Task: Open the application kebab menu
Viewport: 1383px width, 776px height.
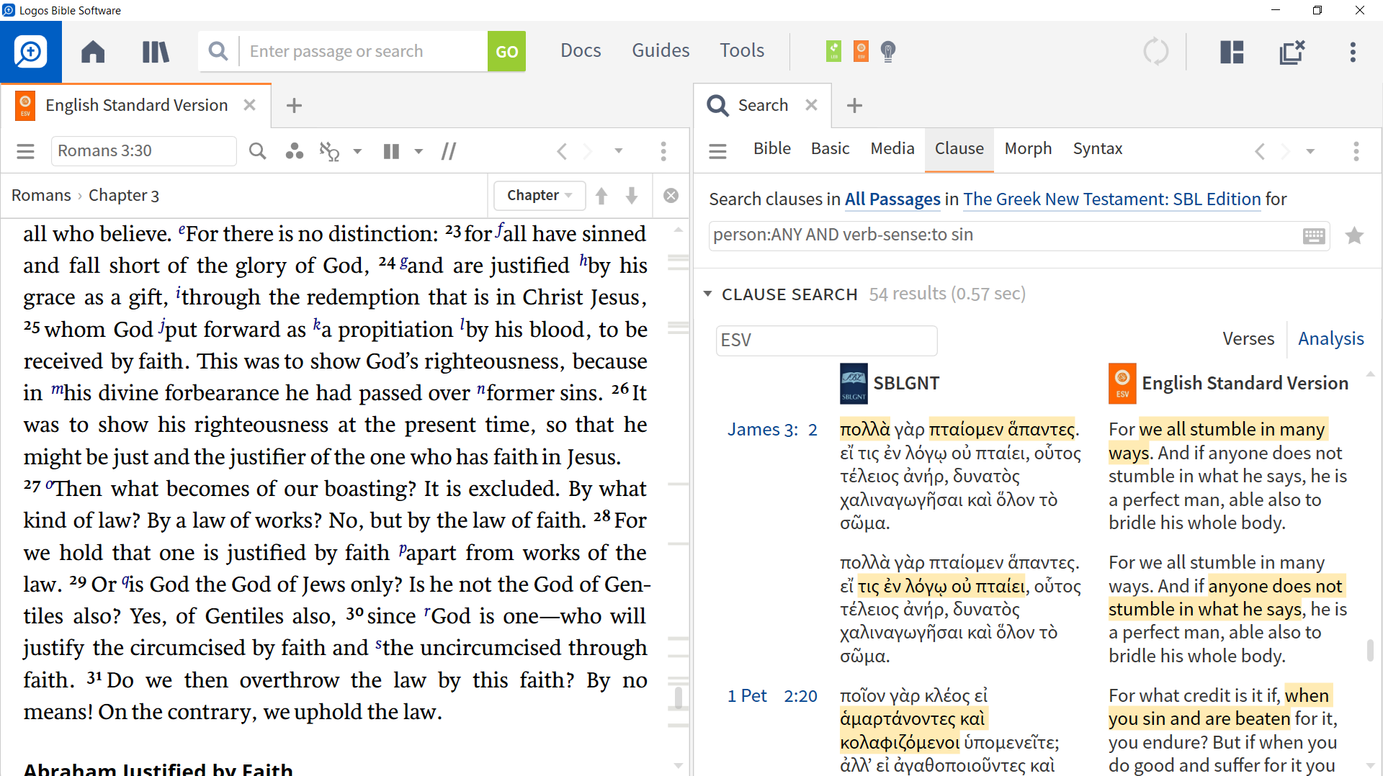Action: [x=1353, y=51]
